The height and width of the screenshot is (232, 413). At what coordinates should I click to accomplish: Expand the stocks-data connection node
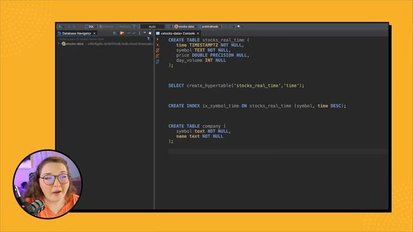pyautogui.click(x=59, y=44)
